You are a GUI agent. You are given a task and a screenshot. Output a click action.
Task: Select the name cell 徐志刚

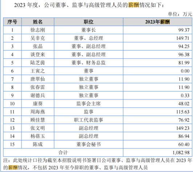38,30
